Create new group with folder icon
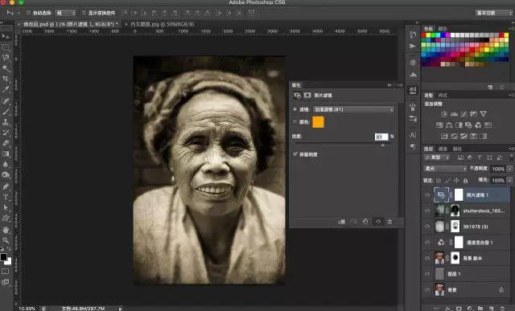The height and width of the screenshot is (311, 515). tap(480, 309)
